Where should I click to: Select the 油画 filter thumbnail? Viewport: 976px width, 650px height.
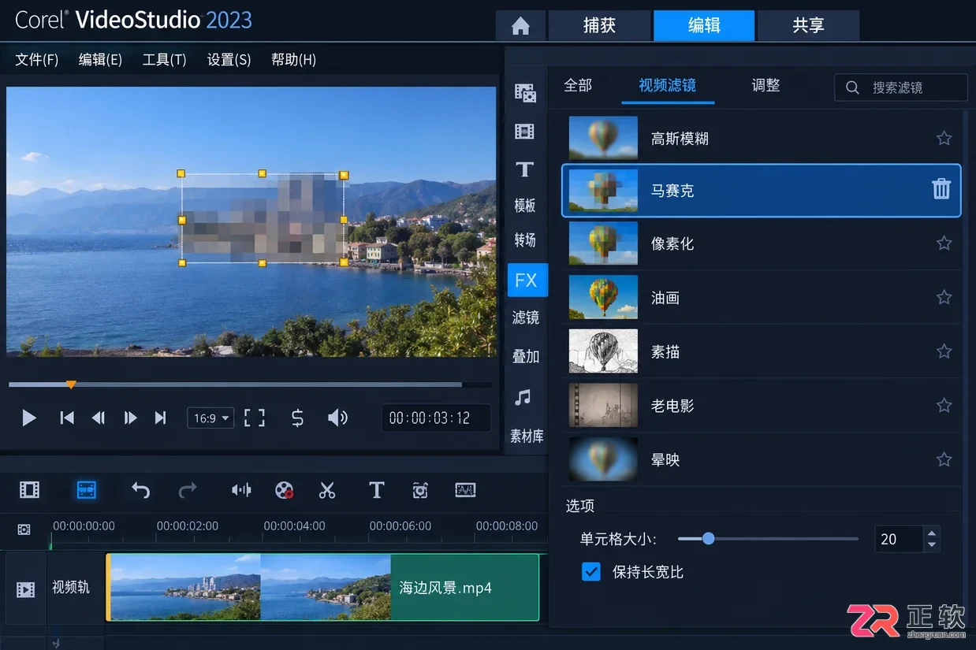603,298
